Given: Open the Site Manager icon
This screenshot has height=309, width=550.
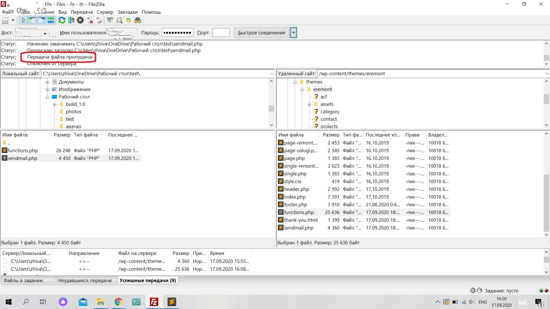Looking at the screenshot, I should tap(5, 20).
